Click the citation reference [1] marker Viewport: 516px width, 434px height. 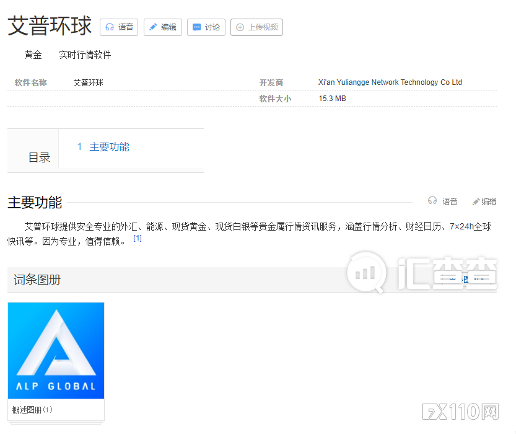(137, 237)
